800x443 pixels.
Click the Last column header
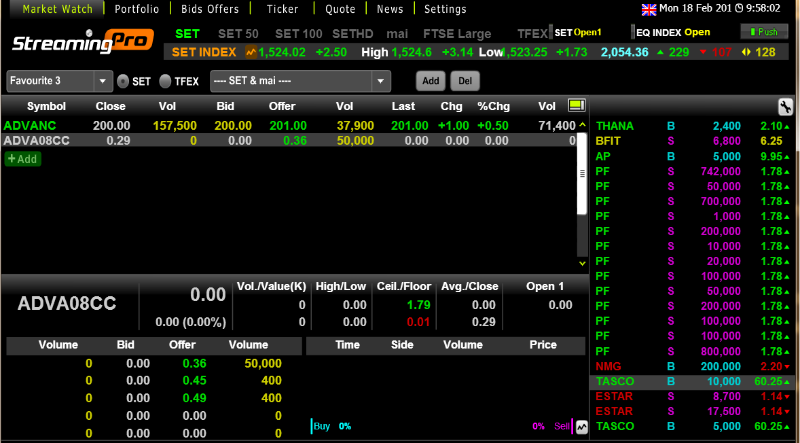403,106
